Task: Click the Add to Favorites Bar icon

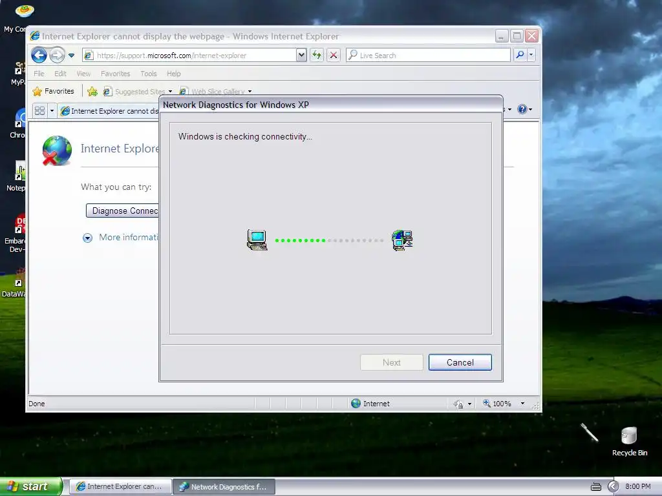Action: click(92, 91)
